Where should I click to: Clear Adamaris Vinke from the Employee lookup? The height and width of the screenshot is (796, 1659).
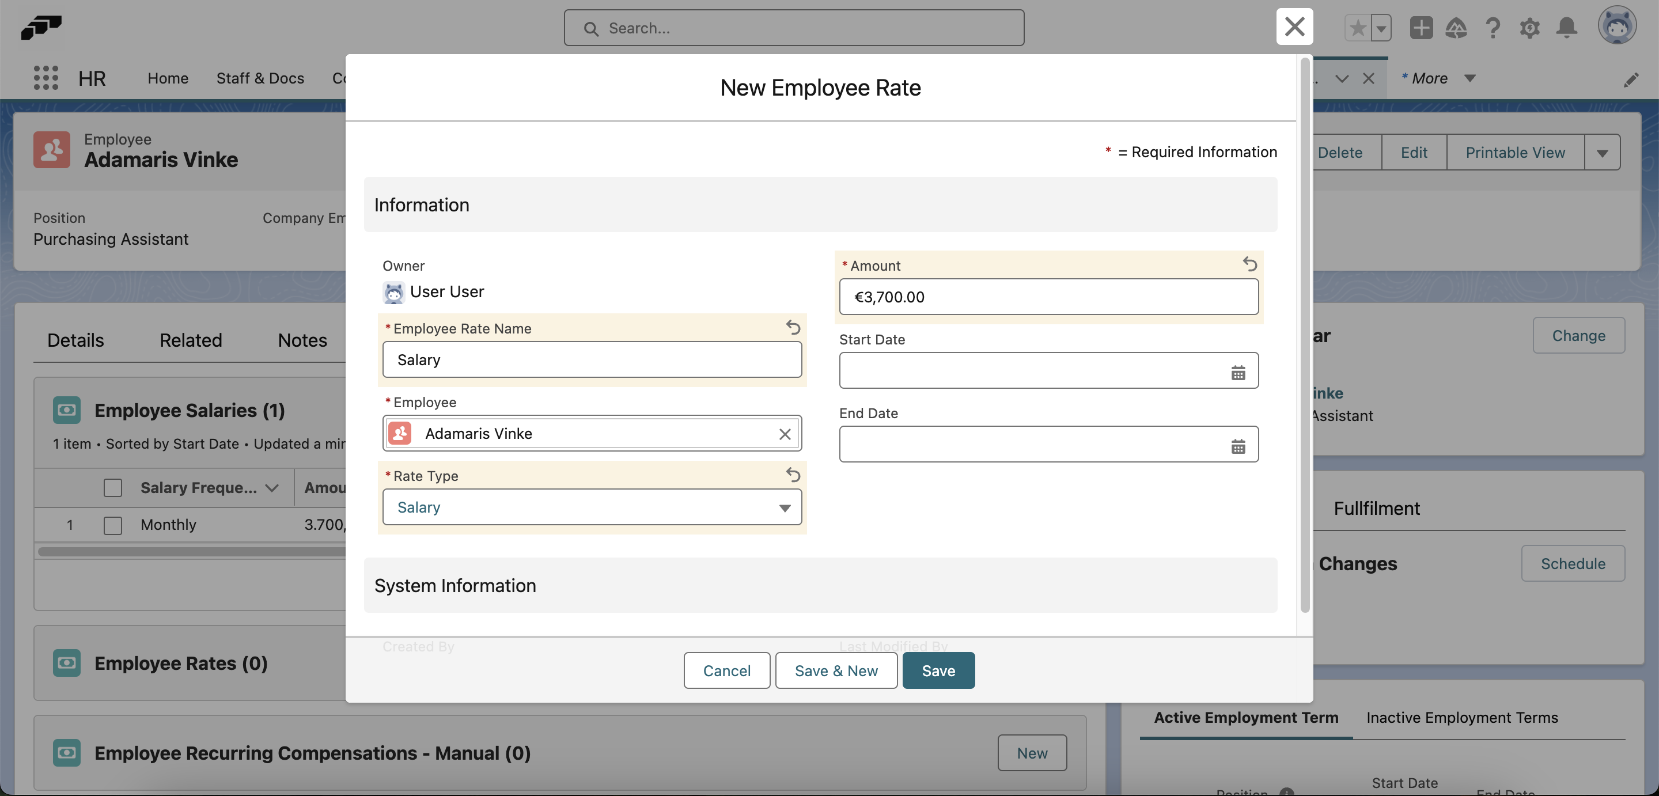click(785, 434)
